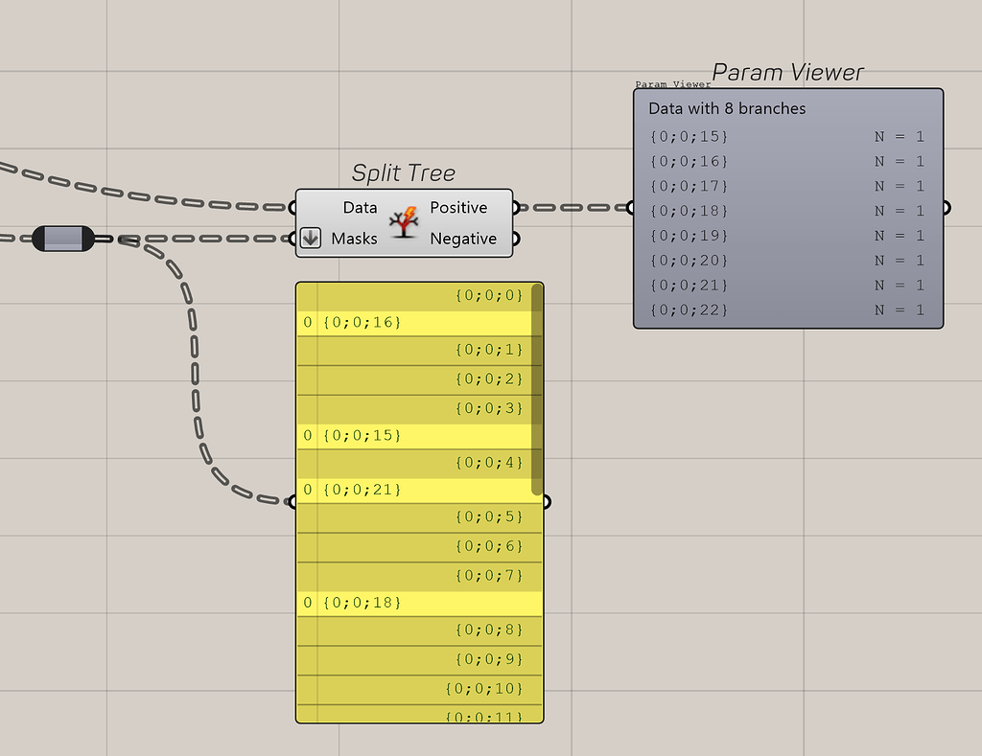
Task: Click the Negative output grip on Split Tree
Action: tap(515, 239)
